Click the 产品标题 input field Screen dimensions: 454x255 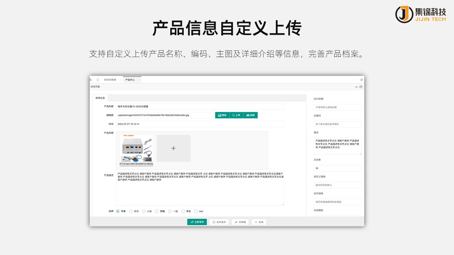point(200,106)
